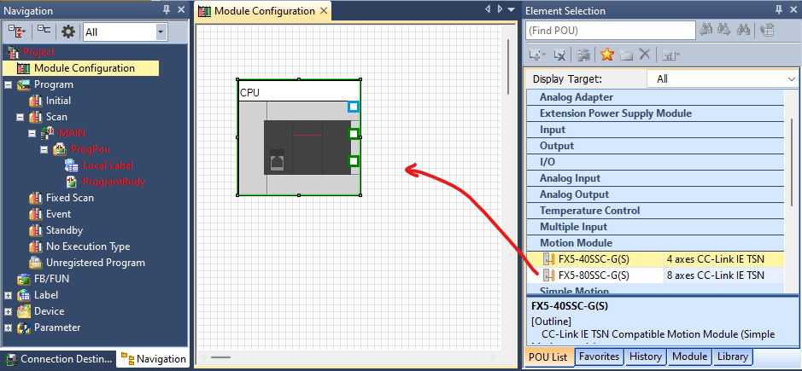This screenshot has width=802, height=371.
Task: Select FX5-40SSC-G(S) module row
Action: click(x=655, y=259)
